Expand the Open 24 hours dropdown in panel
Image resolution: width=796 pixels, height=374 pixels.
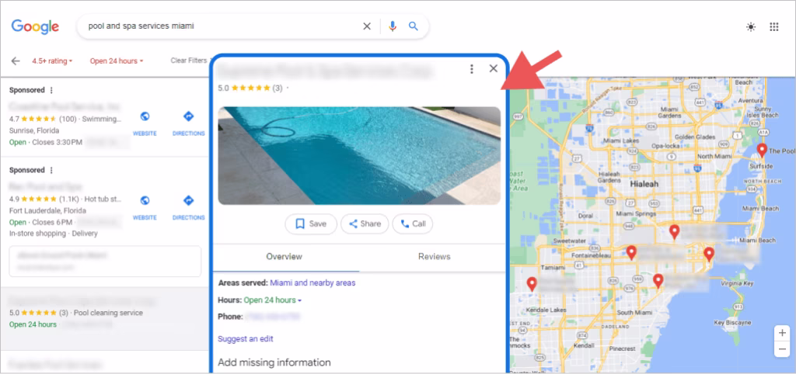click(x=273, y=300)
